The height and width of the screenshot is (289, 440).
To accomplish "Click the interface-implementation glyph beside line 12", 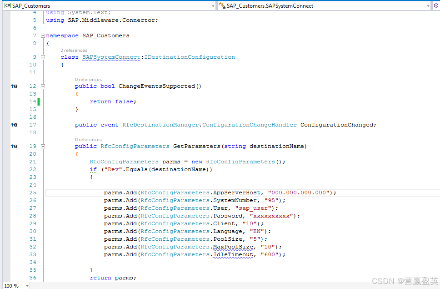I will click(14, 86).
